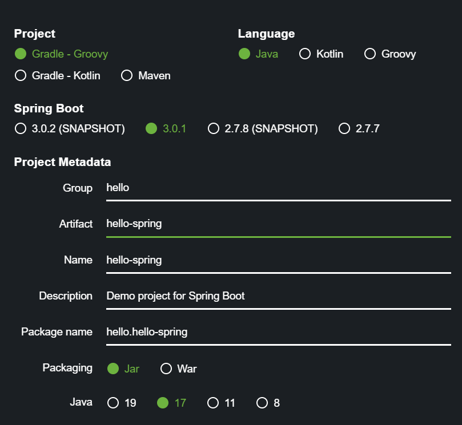Select Java version 11
462x425 pixels.
coord(213,403)
